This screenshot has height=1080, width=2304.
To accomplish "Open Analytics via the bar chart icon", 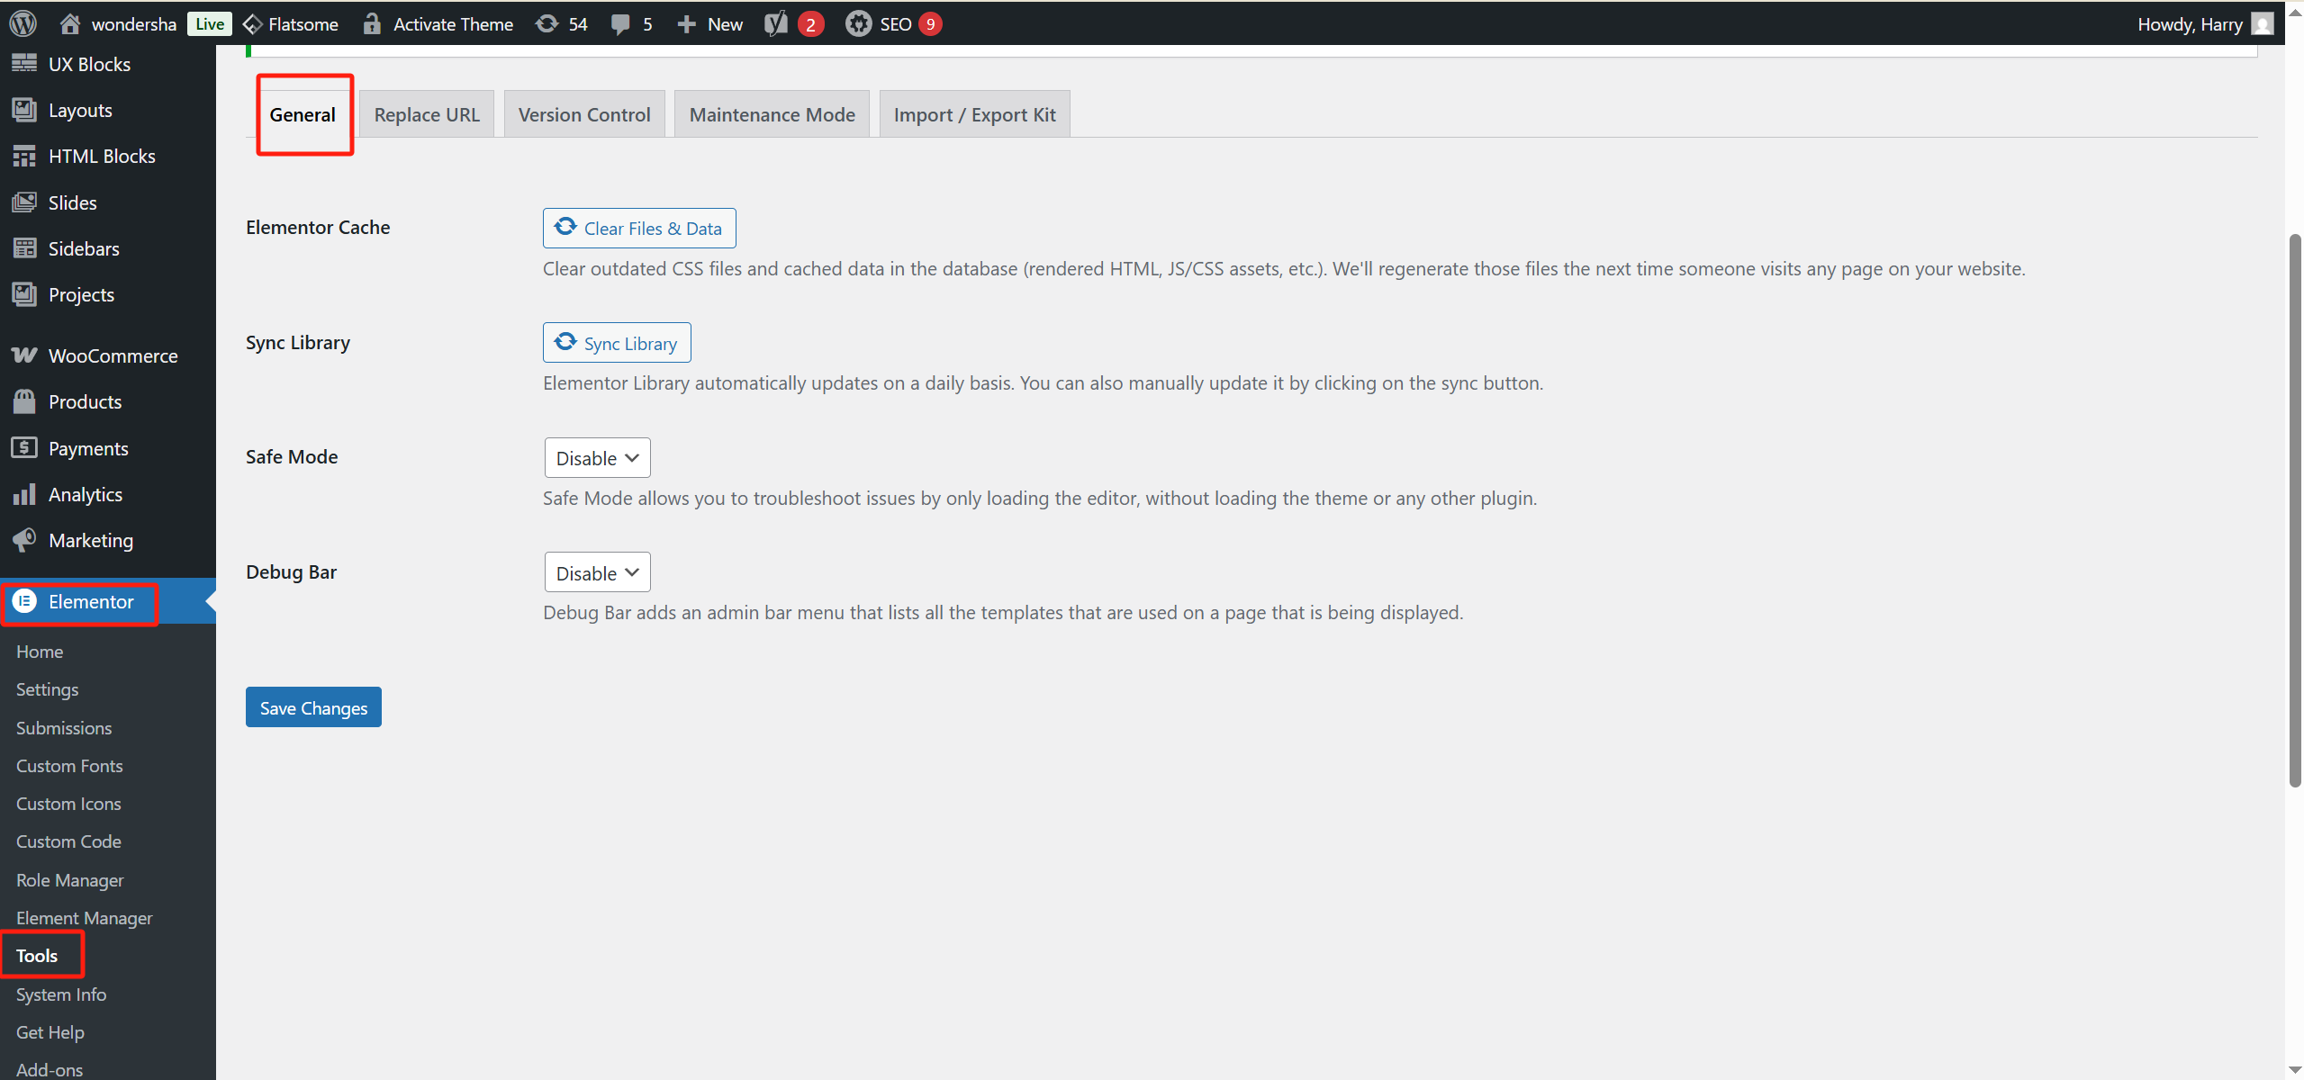I will pos(24,493).
